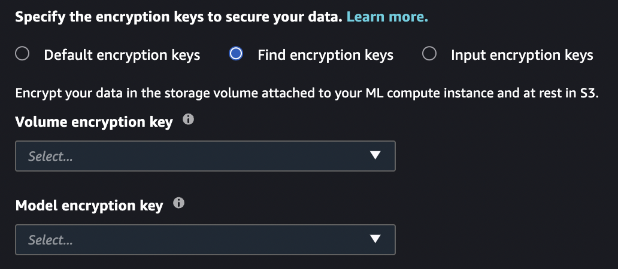Click the word "S3" in the description
618x269 pixels.
589,94
